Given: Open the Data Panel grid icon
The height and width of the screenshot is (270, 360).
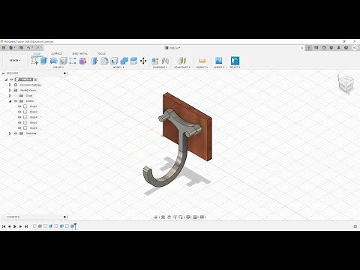Looking at the screenshot, I should pyautogui.click(x=4, y=47).
